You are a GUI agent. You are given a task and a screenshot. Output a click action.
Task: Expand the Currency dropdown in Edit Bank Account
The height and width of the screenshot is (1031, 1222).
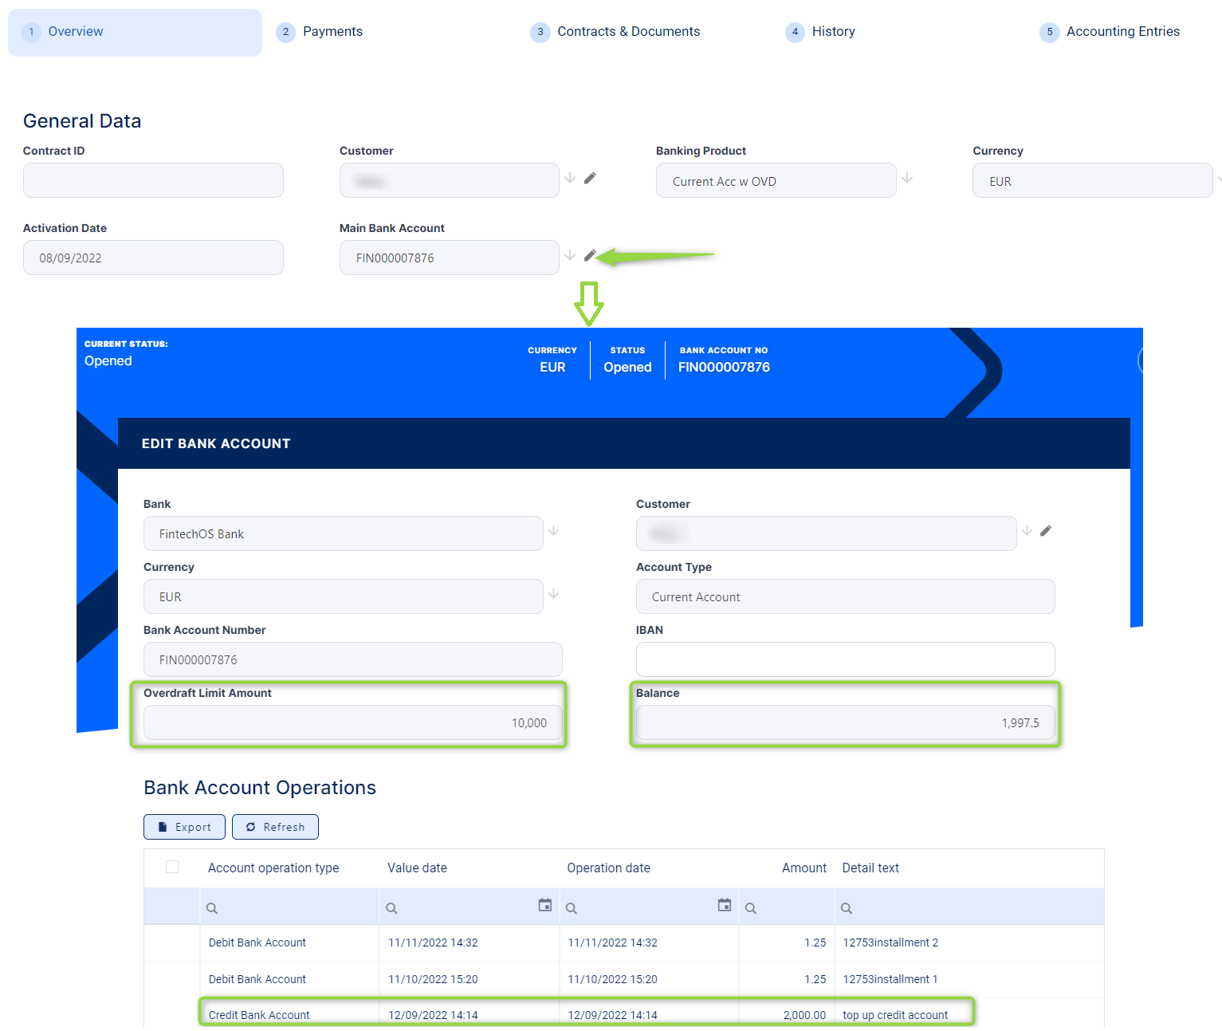point(554,594)
